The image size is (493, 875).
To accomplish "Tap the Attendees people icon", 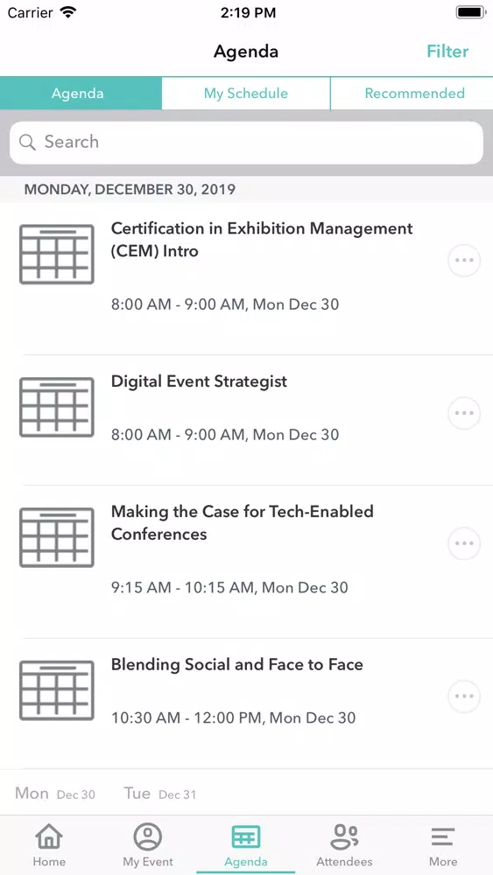I will [x=344, y=836].
